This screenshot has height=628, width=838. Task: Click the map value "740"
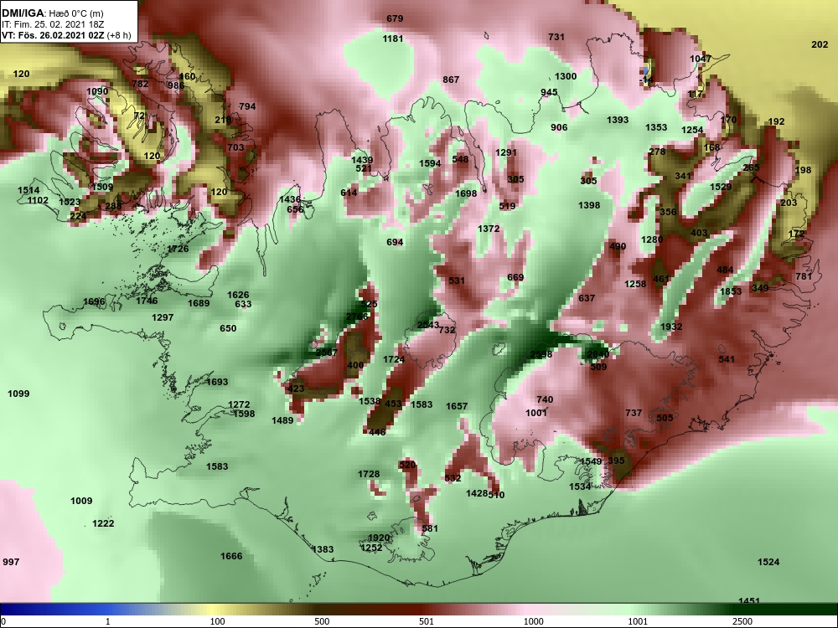click(545, 399)
